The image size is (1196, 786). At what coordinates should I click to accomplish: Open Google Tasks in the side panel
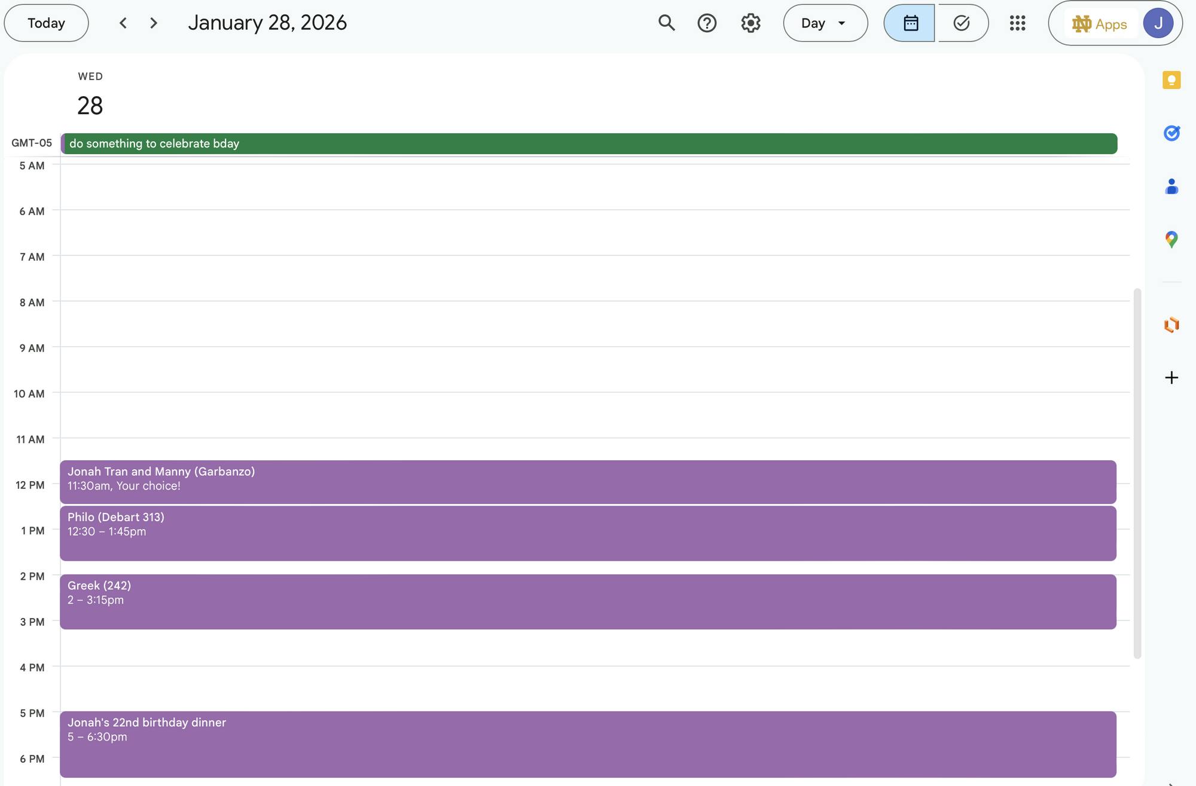click(1171, 133)
